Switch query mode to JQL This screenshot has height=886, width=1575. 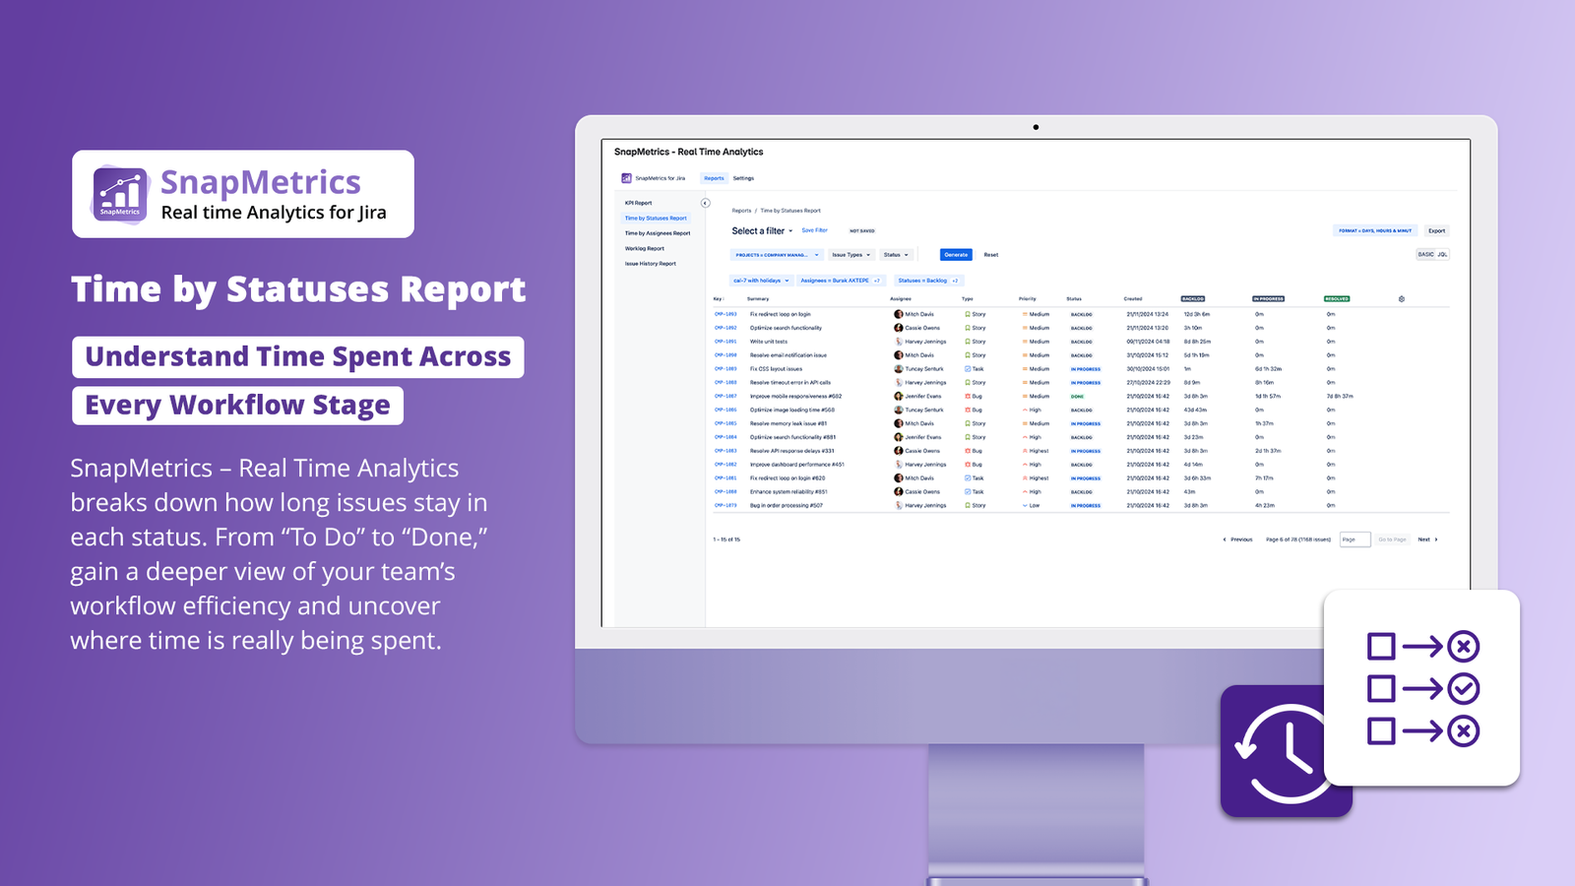tap(1442, 254)
